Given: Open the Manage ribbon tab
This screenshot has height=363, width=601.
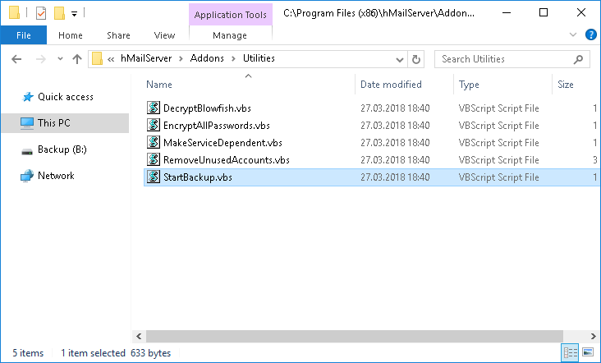Looking at the screenshot, I should click(x=230, y=35).
